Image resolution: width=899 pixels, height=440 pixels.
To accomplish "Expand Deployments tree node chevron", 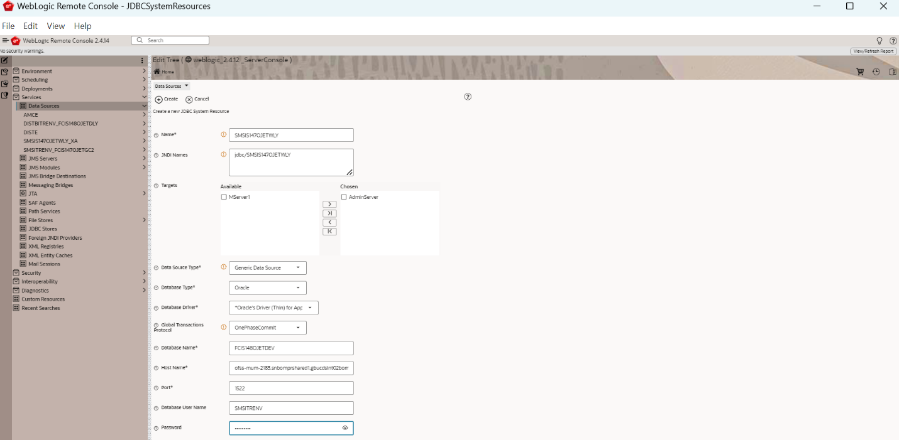I will 144,89.
